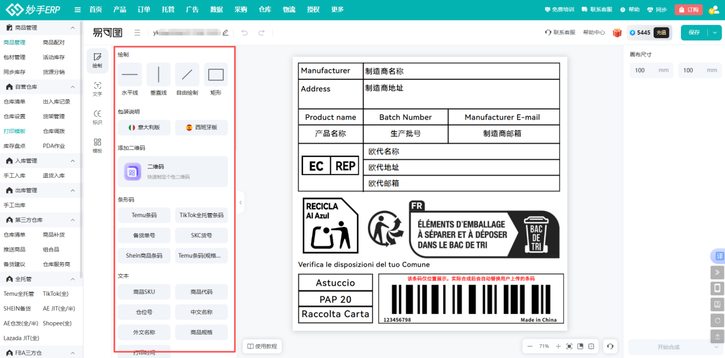Viewport: 725px width, 358px height.
Task: Zoom out with the minus icon
Action: [530, 346]
